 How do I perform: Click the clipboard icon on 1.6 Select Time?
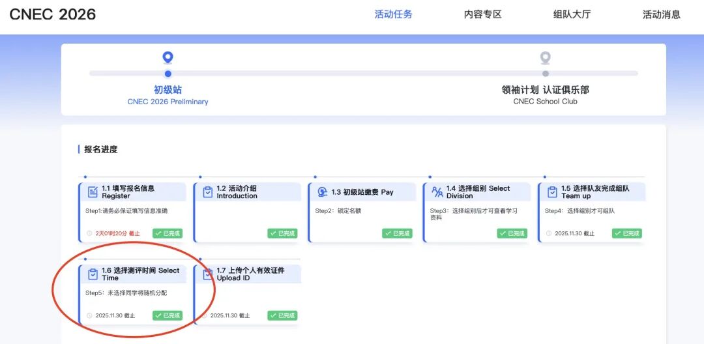93,274
